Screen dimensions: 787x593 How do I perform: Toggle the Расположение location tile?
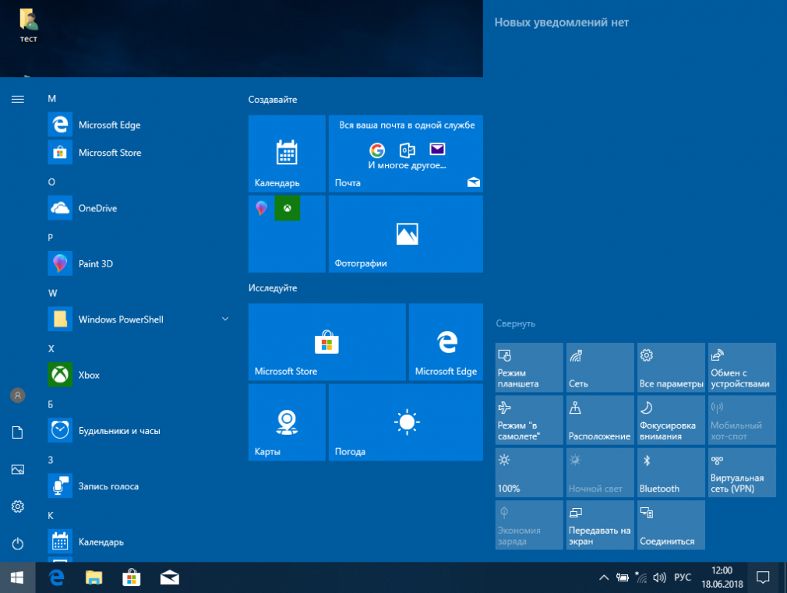[600, 420]
